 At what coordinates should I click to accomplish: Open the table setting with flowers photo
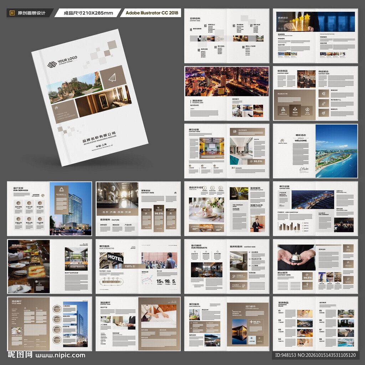point(206,210)
